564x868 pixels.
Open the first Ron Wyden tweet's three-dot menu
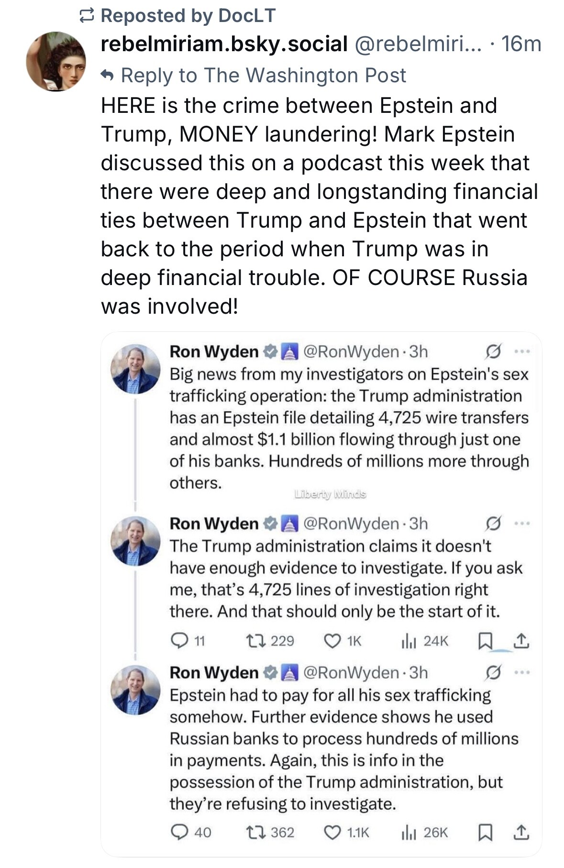522,352
